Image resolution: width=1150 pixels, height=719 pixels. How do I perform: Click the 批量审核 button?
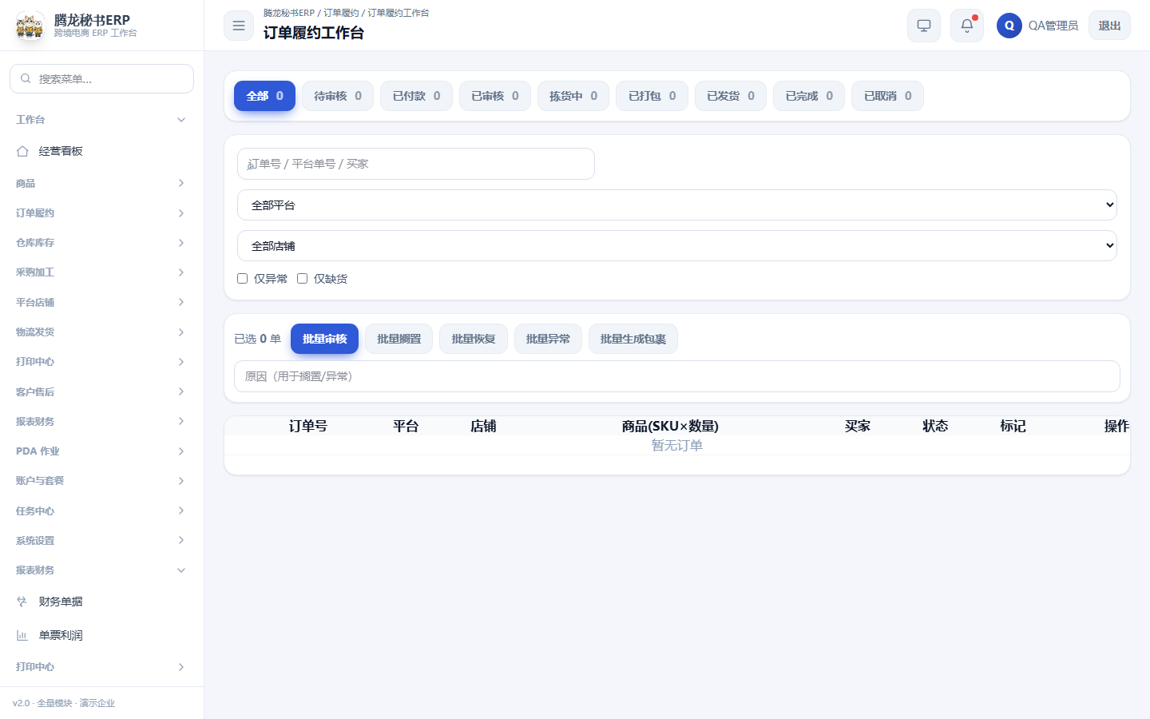pos(324,339)
